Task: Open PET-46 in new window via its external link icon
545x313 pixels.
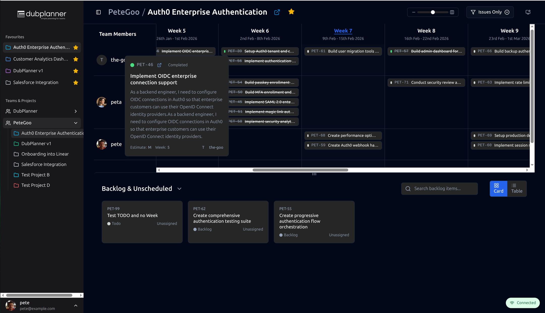Action: coord(159,65)
